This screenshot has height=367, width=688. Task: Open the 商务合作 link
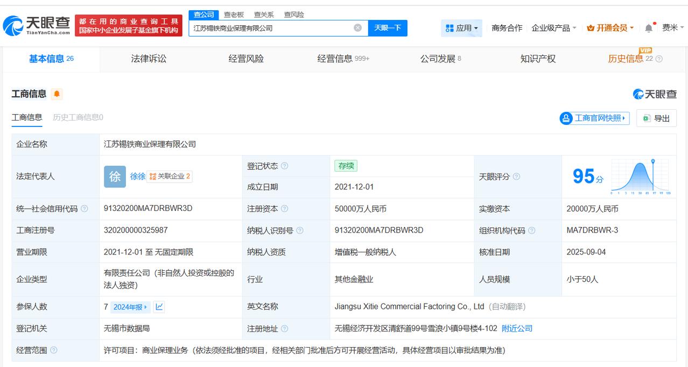507,28
